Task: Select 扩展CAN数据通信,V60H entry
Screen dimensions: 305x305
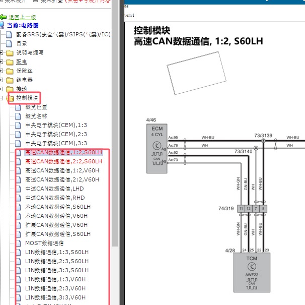Action: 56,225
